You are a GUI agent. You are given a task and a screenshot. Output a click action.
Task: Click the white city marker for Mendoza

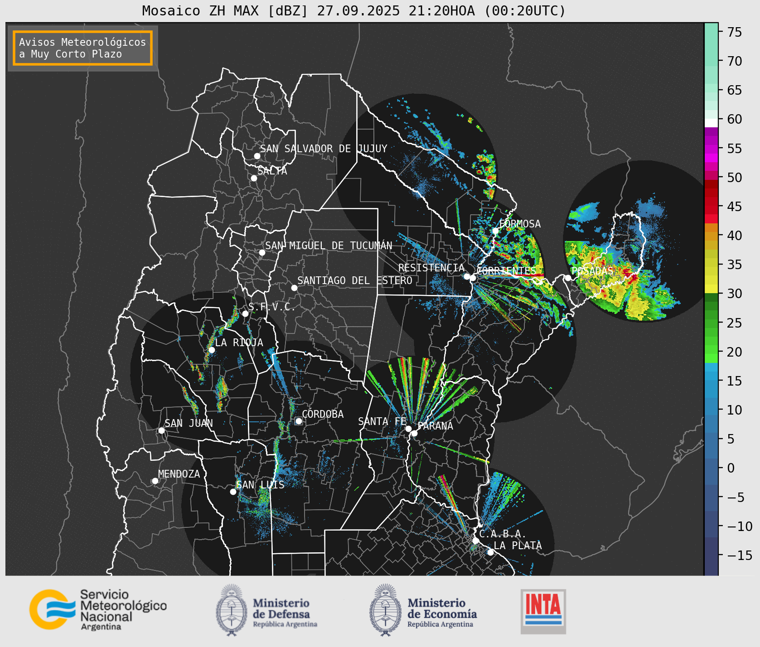(x=155, y=481)
